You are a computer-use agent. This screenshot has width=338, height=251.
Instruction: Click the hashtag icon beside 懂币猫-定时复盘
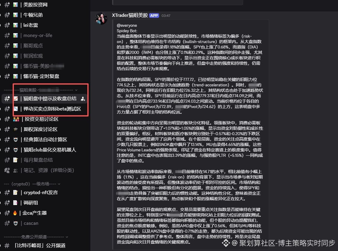pyautogui.click(x=7, y=76)
